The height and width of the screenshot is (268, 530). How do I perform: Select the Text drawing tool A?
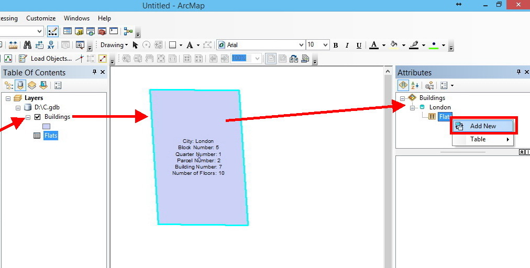[x=190, y=45]
